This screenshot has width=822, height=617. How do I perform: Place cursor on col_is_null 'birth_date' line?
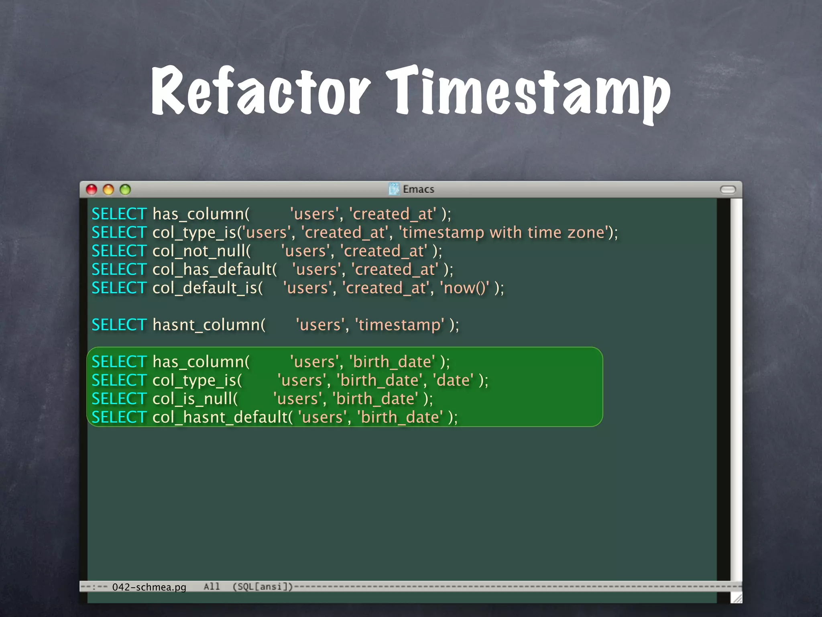coord(262,399)
